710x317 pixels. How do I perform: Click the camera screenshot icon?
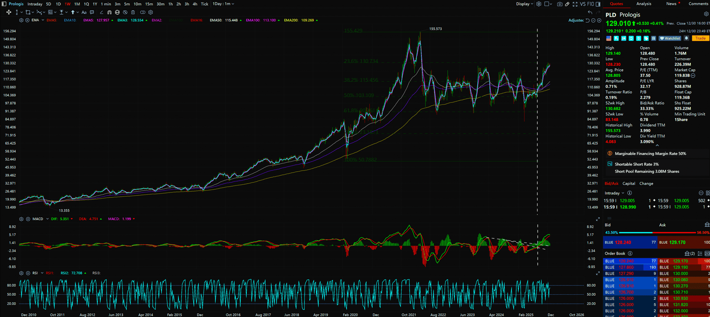(560, 4)
